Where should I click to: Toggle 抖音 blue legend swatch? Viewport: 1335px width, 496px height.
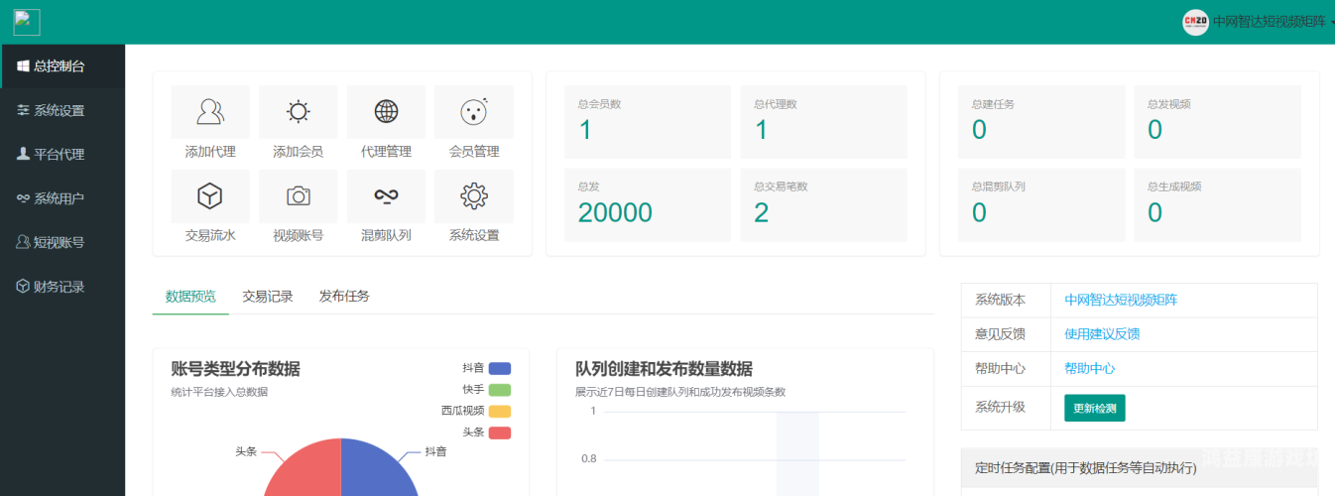coord(500,368)
